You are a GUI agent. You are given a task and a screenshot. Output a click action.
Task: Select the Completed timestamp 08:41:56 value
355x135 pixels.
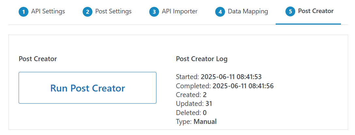click(x=243, y=86)
